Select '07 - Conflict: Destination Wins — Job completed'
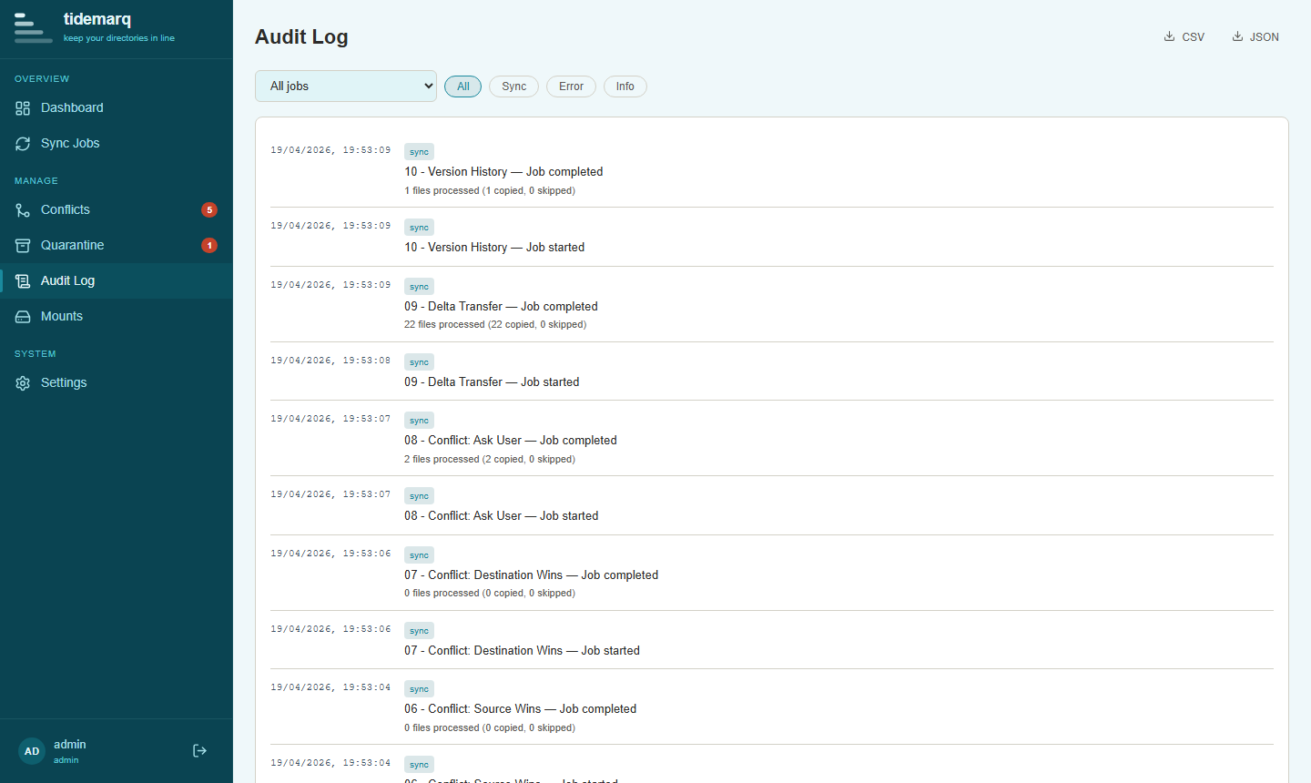The image size is (1311, 783). 531,575
